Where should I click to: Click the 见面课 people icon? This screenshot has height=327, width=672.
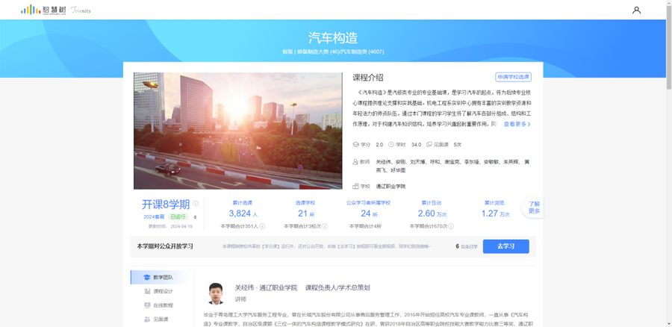pos(147,320)
